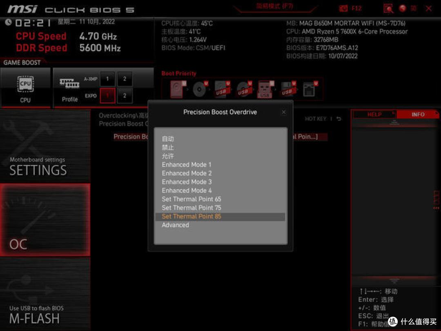Click the DDR Speed 5600 MHz value
Viewport: 441px width, 331px height.
(100, 48)
